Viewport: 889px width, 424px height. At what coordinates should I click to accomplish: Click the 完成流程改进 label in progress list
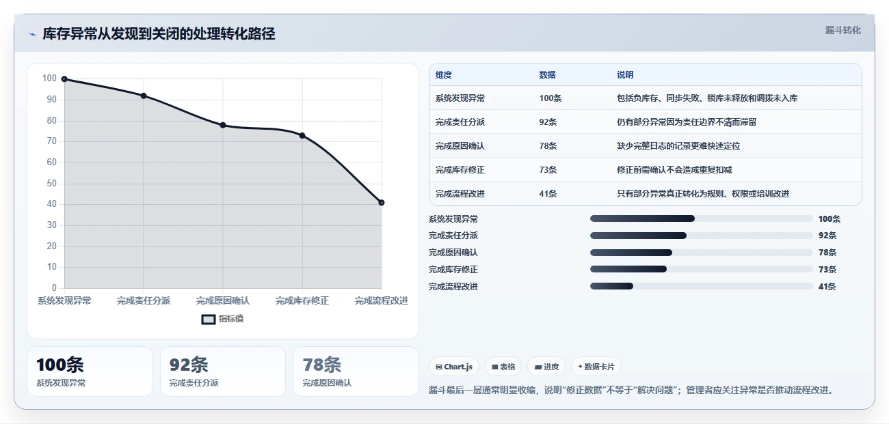[x=453, y=287]
